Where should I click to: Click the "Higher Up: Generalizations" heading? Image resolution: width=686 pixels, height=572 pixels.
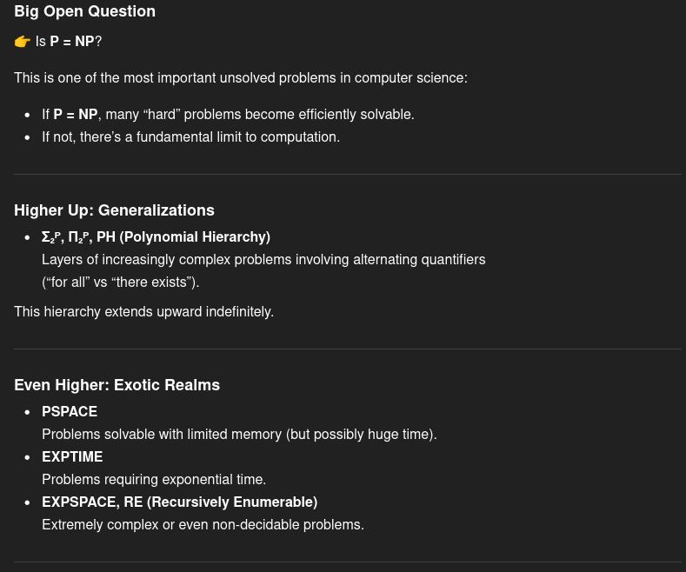pos(114,210)
